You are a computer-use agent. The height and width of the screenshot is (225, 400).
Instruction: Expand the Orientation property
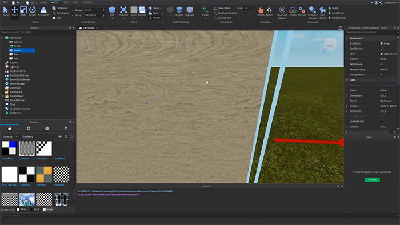click(x=347, y=95)
